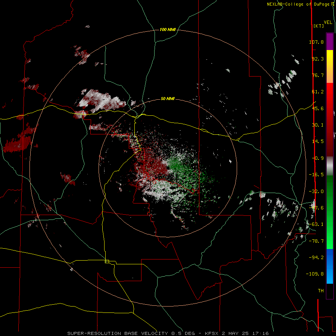
Task: Click the TH legend label
Action: pyautogui.click(x=321, y=291)
